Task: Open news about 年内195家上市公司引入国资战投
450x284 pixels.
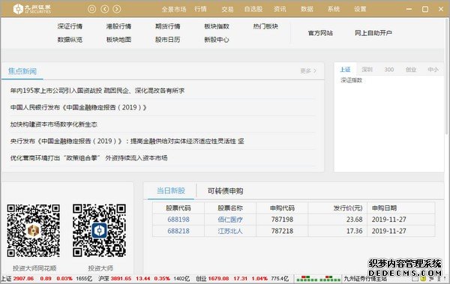Action: 97,91
